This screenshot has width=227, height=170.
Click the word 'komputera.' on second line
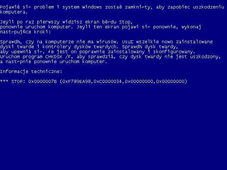(x=14, y=12)
